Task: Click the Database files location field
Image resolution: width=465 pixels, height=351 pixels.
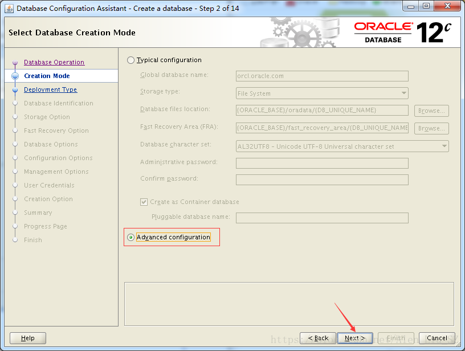Action: click(322, 111)
